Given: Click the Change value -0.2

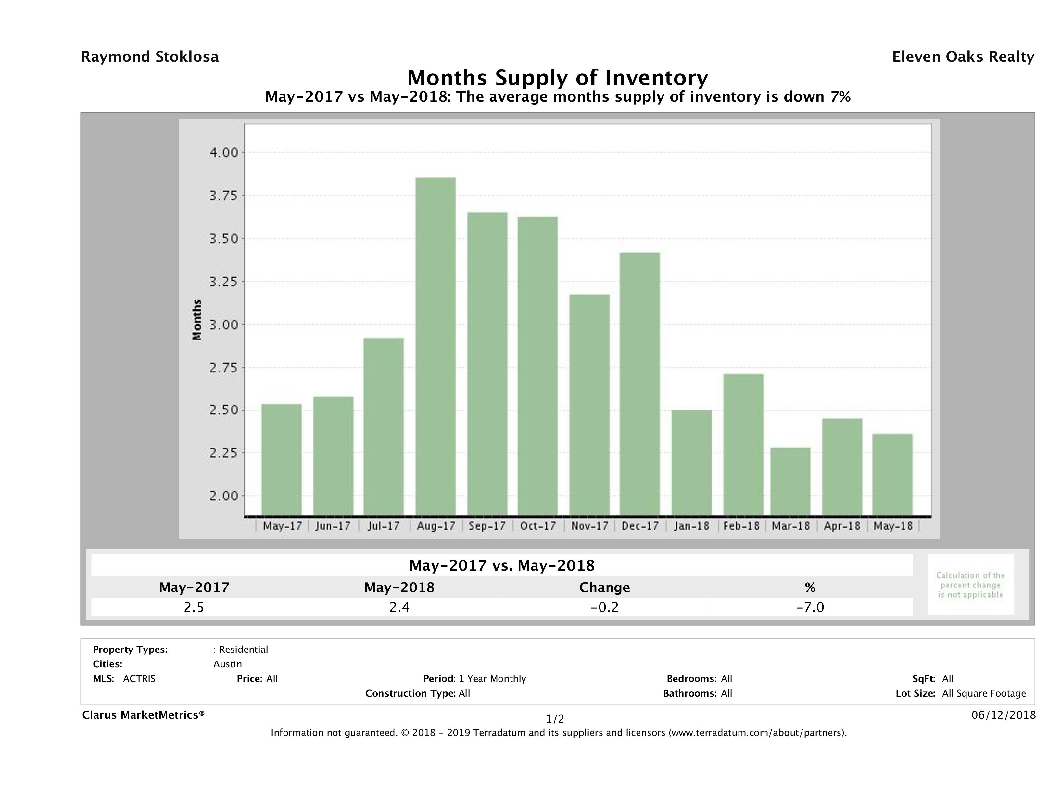Looking at the screenshot, I should 605,607.
